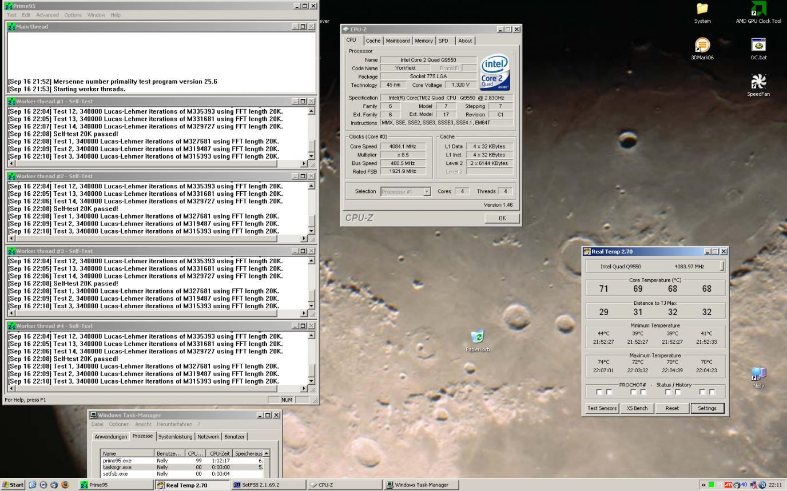Sort processes by the Name column header
This screenshot has width=787, height=491.
(x=127, y=453)
